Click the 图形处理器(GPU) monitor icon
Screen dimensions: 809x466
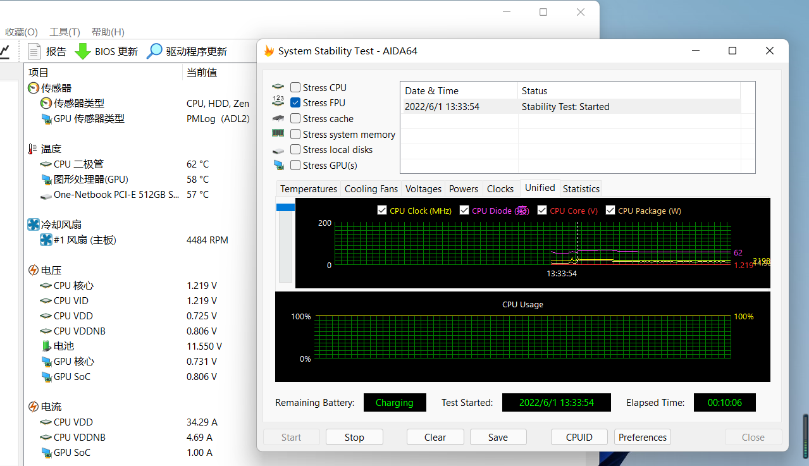pyautogui.click(x=46, y=179)
